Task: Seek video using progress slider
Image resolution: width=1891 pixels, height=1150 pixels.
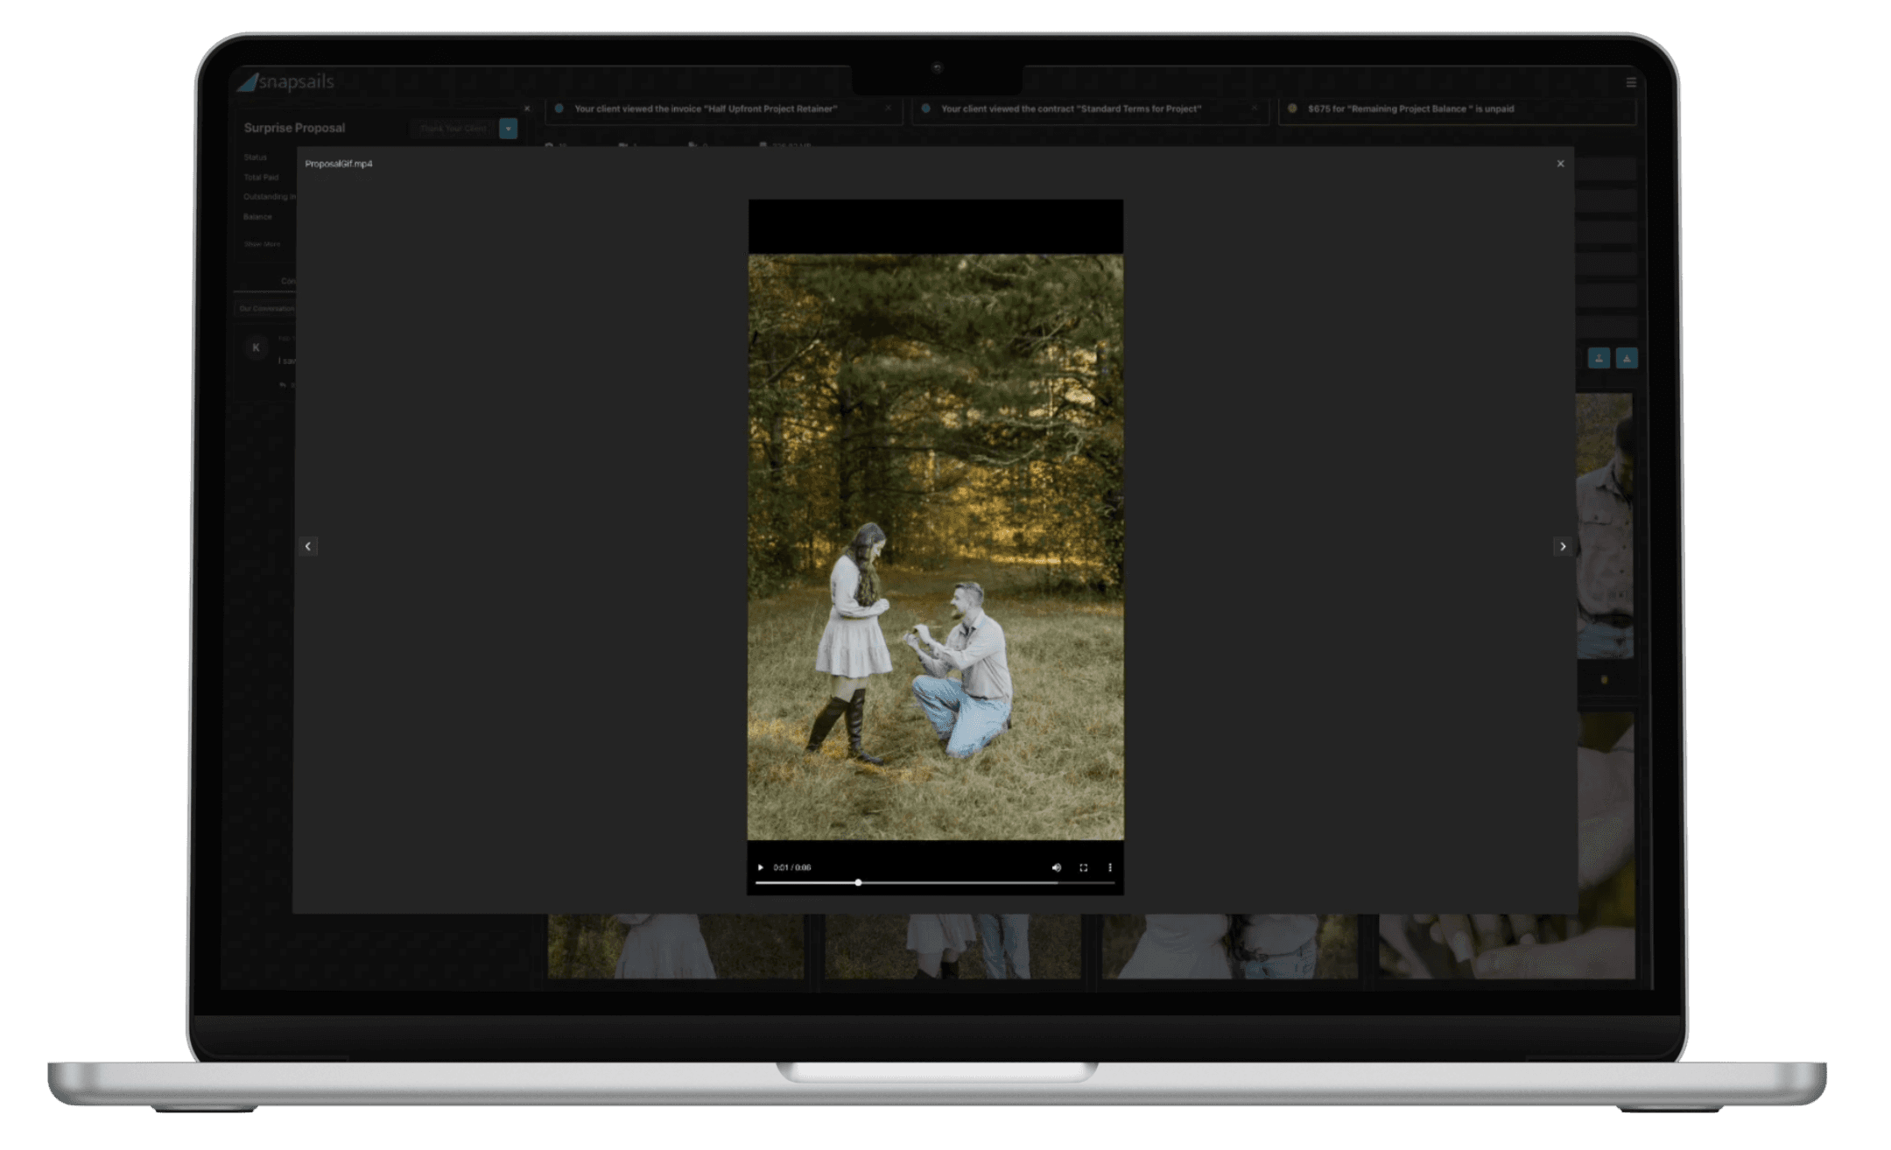Action: [858, 882]
